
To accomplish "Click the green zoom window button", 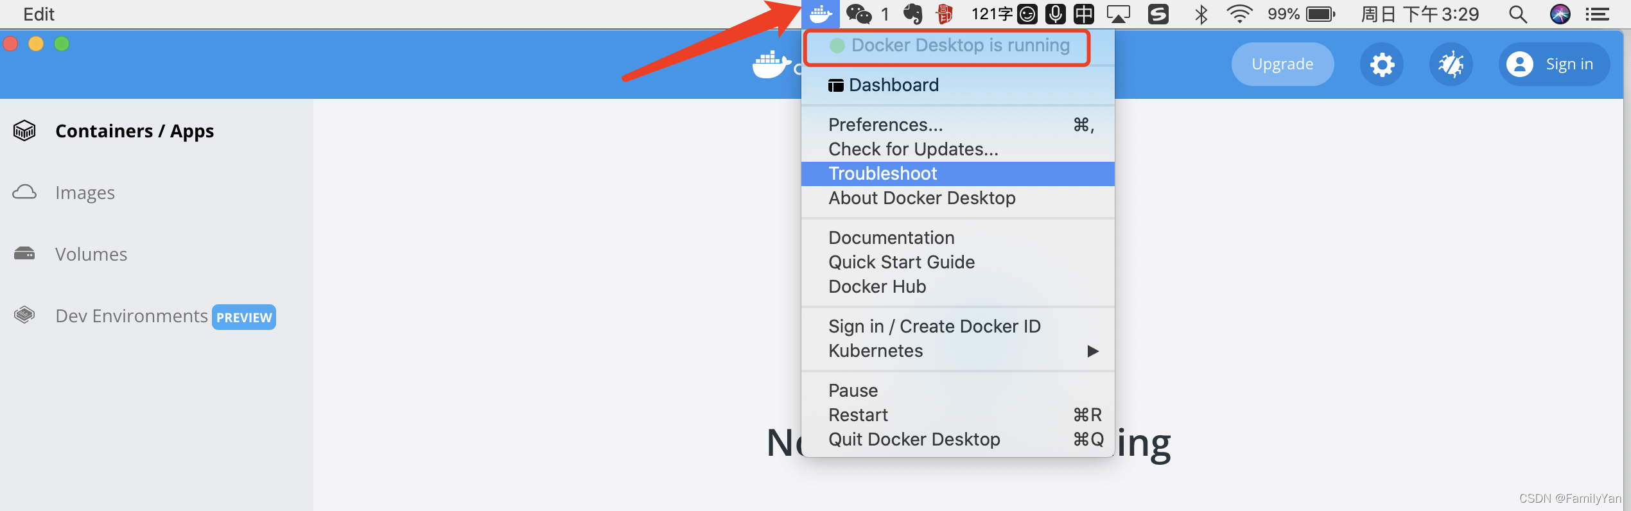I will coord(62,44).
